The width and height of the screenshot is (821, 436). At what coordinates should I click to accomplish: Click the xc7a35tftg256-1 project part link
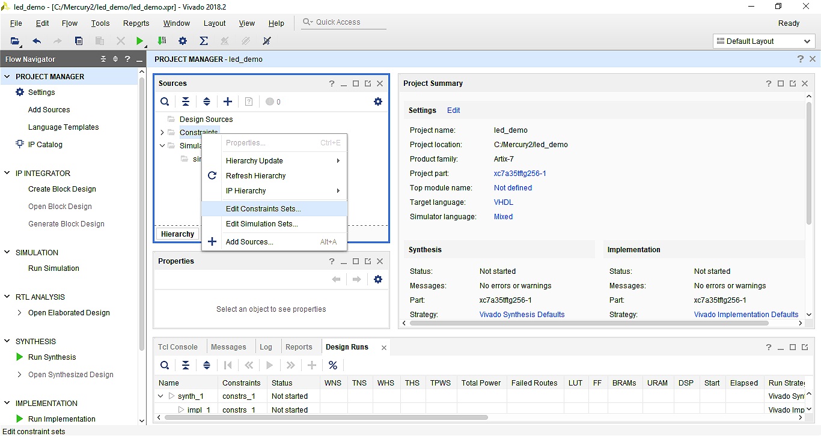pos(520,173)
